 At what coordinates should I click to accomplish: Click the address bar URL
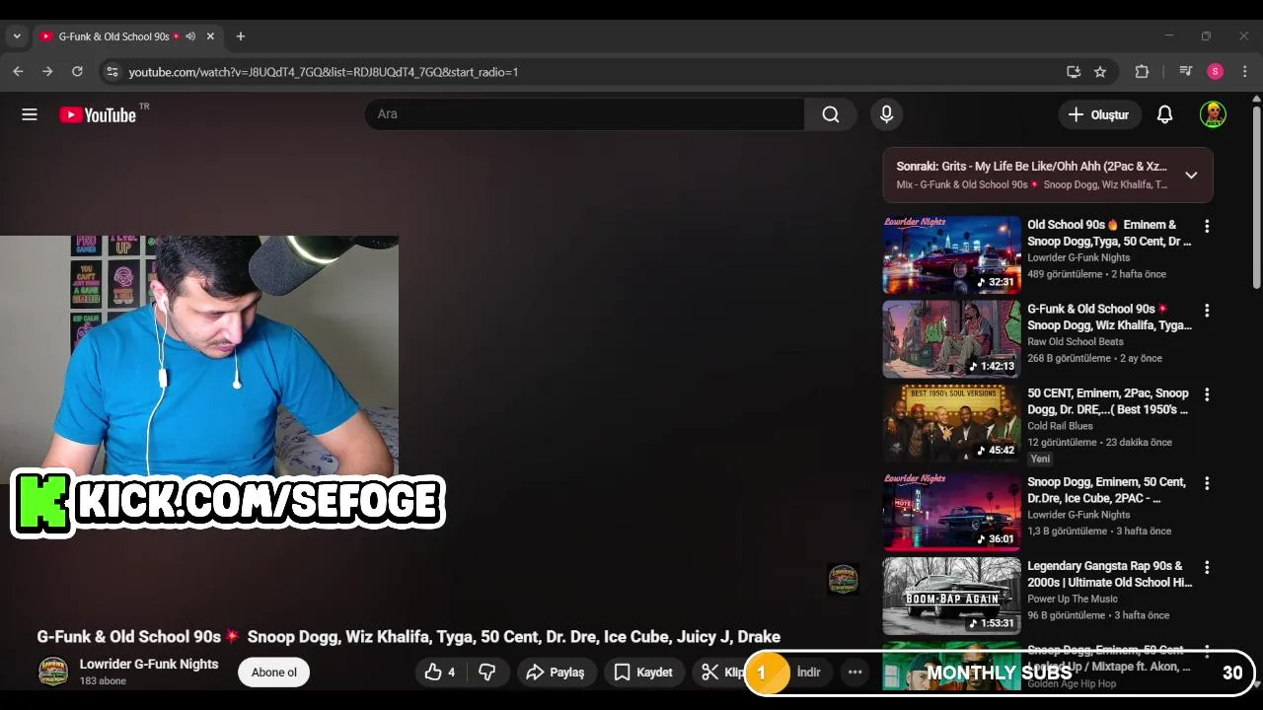(324, 72)
